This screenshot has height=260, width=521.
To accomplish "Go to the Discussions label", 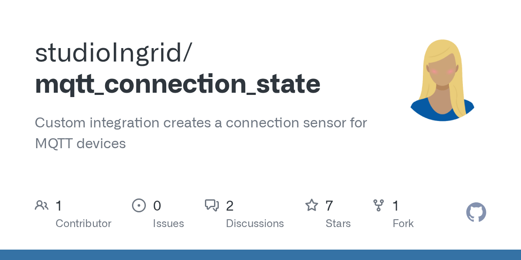I will pyautogui.click(x=255, y=224).
